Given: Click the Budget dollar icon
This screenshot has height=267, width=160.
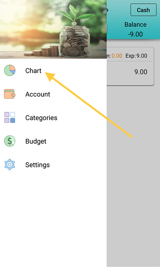Looking at the screenshot, I should click(x=10, y=141).
